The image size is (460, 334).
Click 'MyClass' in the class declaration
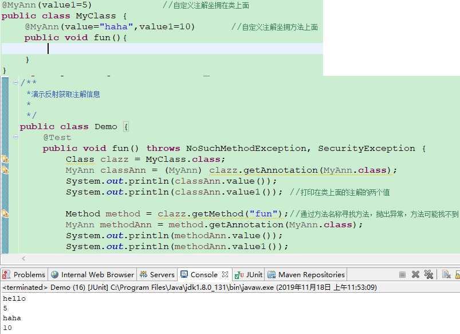tap(96, 16)
